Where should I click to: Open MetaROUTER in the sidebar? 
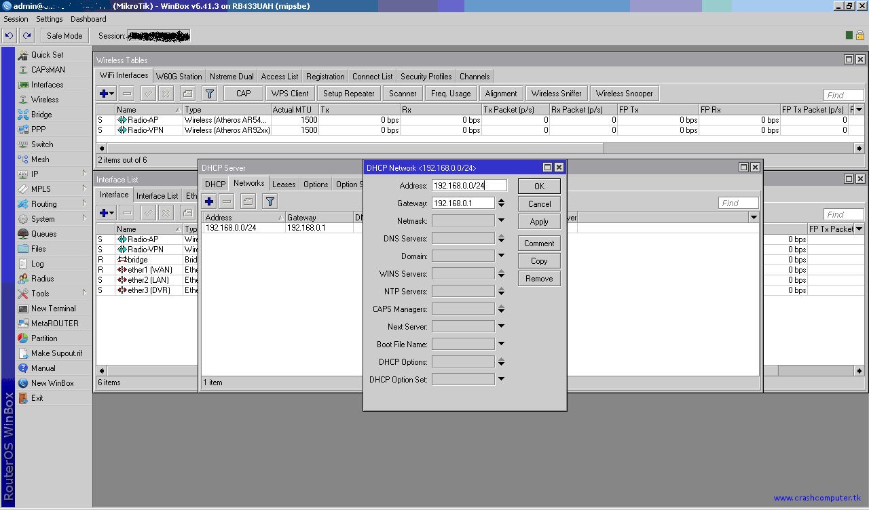(x=54, y=323)
